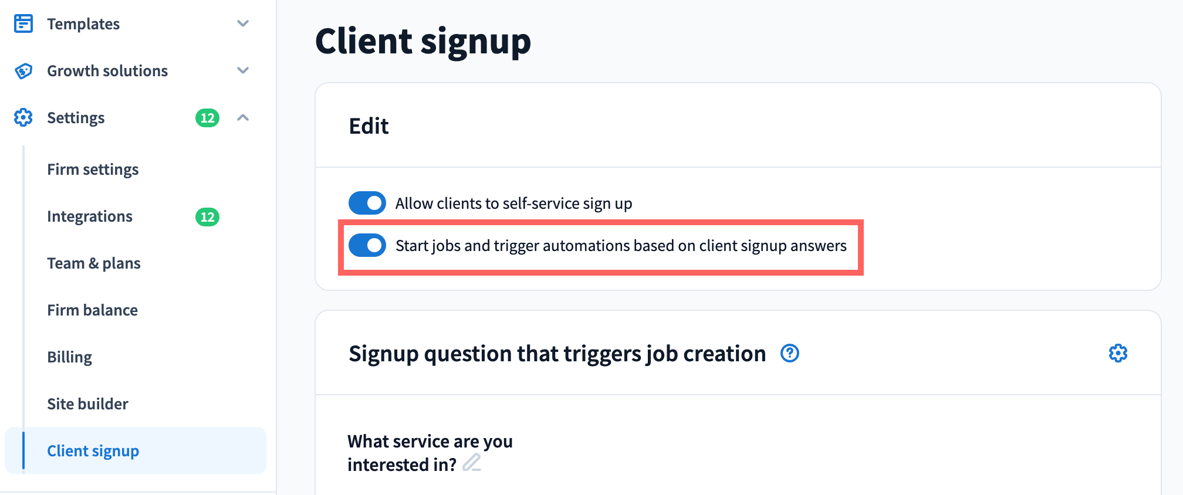This screenshot has width=1183, height=495.
Task: Open signup question settings gear
Action: coord(1118,354)
